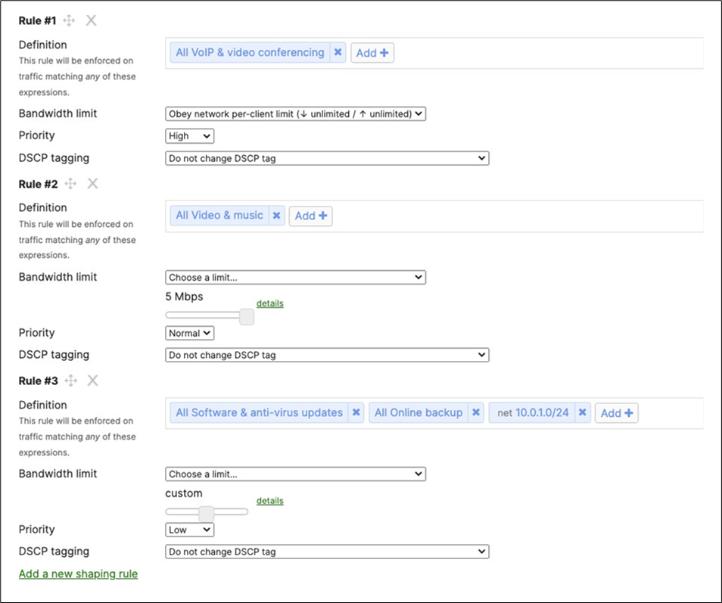Click the Rule #1 heading
Viewport: 722px width, 603px height.
(37, 20)
